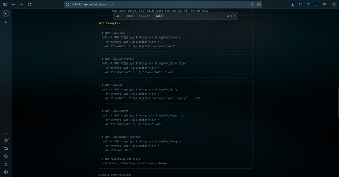Click the repoUrl data line in scan example
This screenshot has width=339, height=177.
[x=141, y=46]
